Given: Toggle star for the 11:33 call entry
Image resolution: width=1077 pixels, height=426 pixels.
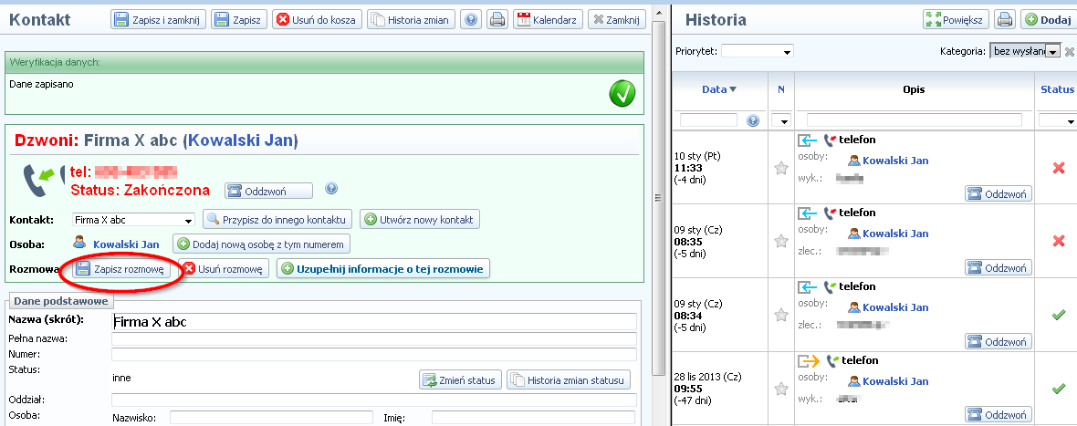Looking at the screenshot, I should click(780, 168).
